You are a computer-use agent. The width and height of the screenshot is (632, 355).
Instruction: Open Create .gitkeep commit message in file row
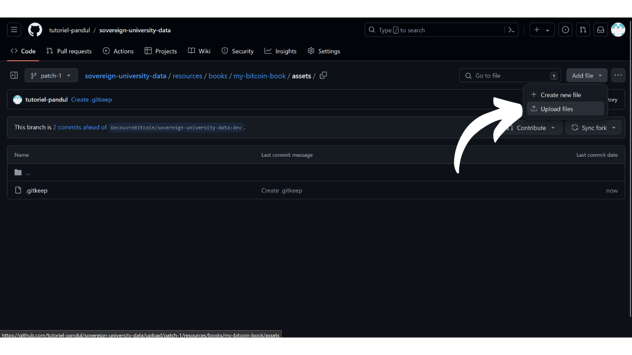point(281,190)
